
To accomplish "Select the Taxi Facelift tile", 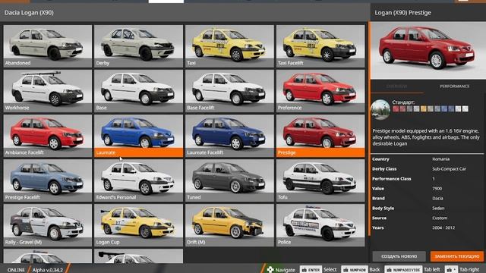I will coord(320,46).
